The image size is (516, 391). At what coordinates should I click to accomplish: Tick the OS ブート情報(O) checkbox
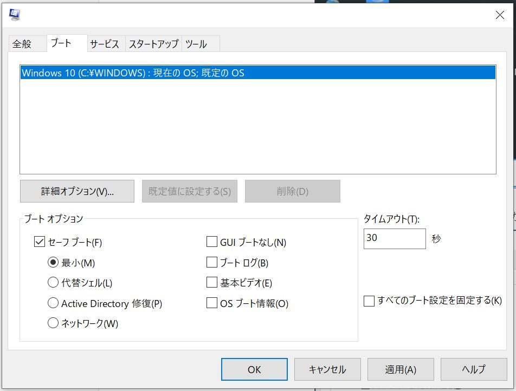211,303
